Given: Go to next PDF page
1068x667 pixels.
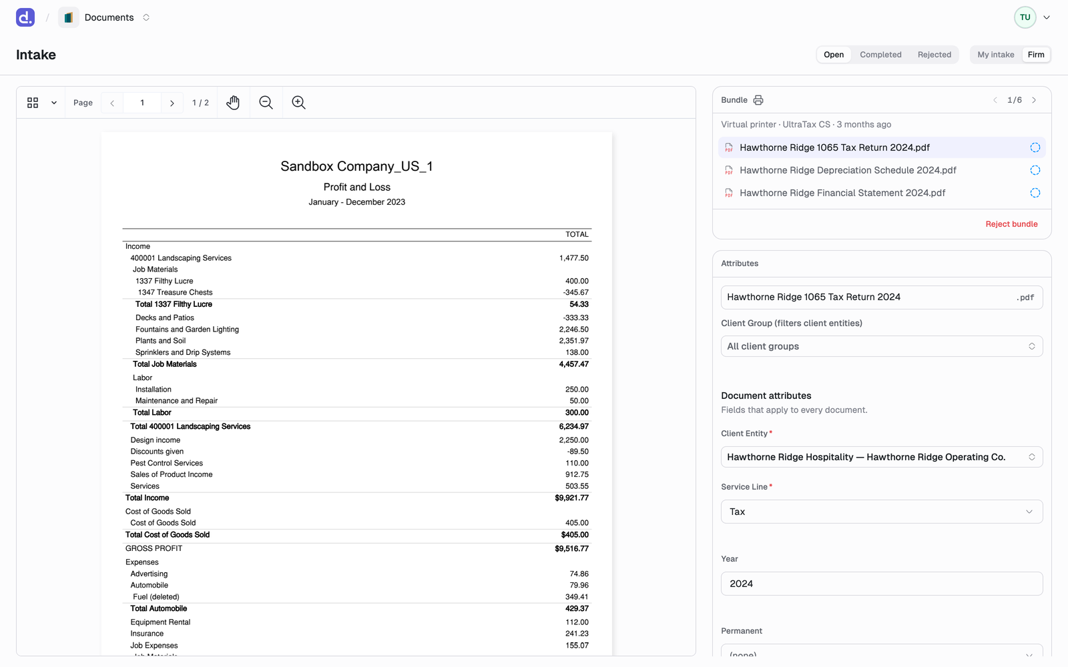Looking at the screenshot, I should 172,103.
